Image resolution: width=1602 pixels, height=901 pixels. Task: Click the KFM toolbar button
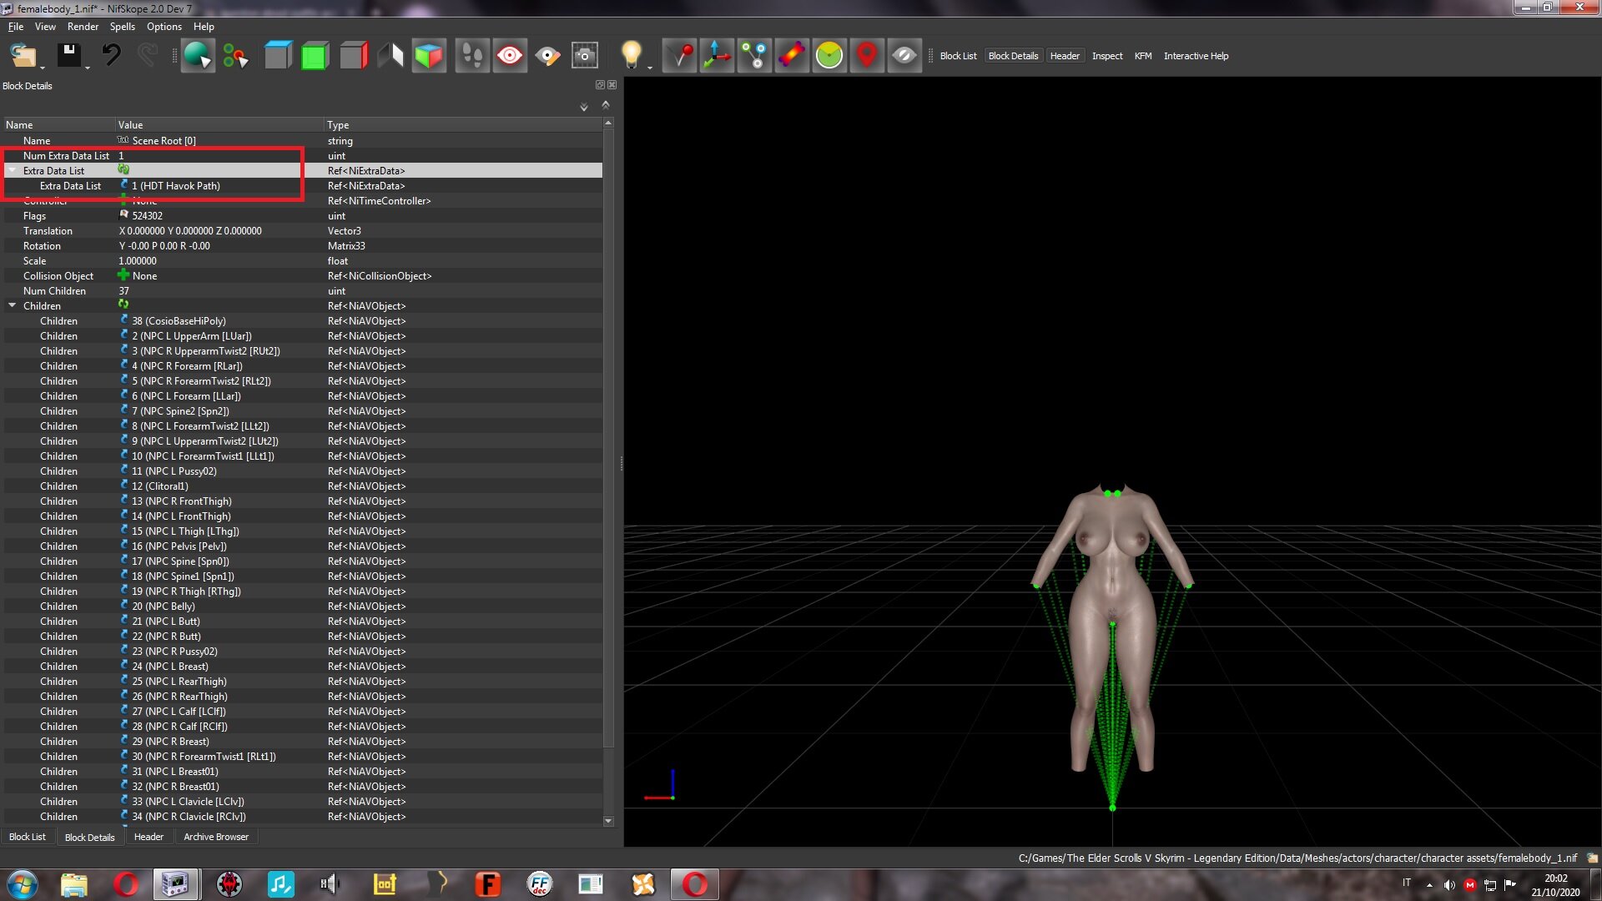click(1143, 56)
